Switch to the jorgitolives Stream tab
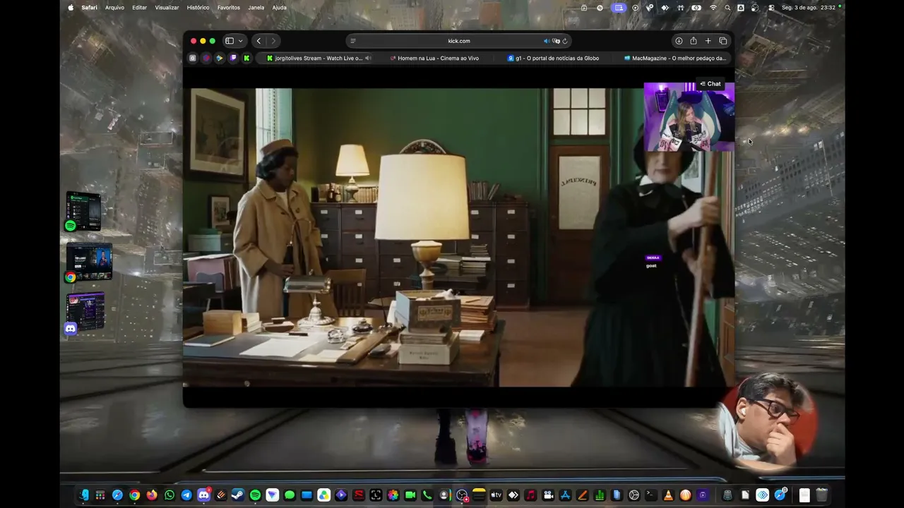 pos(314,59)
